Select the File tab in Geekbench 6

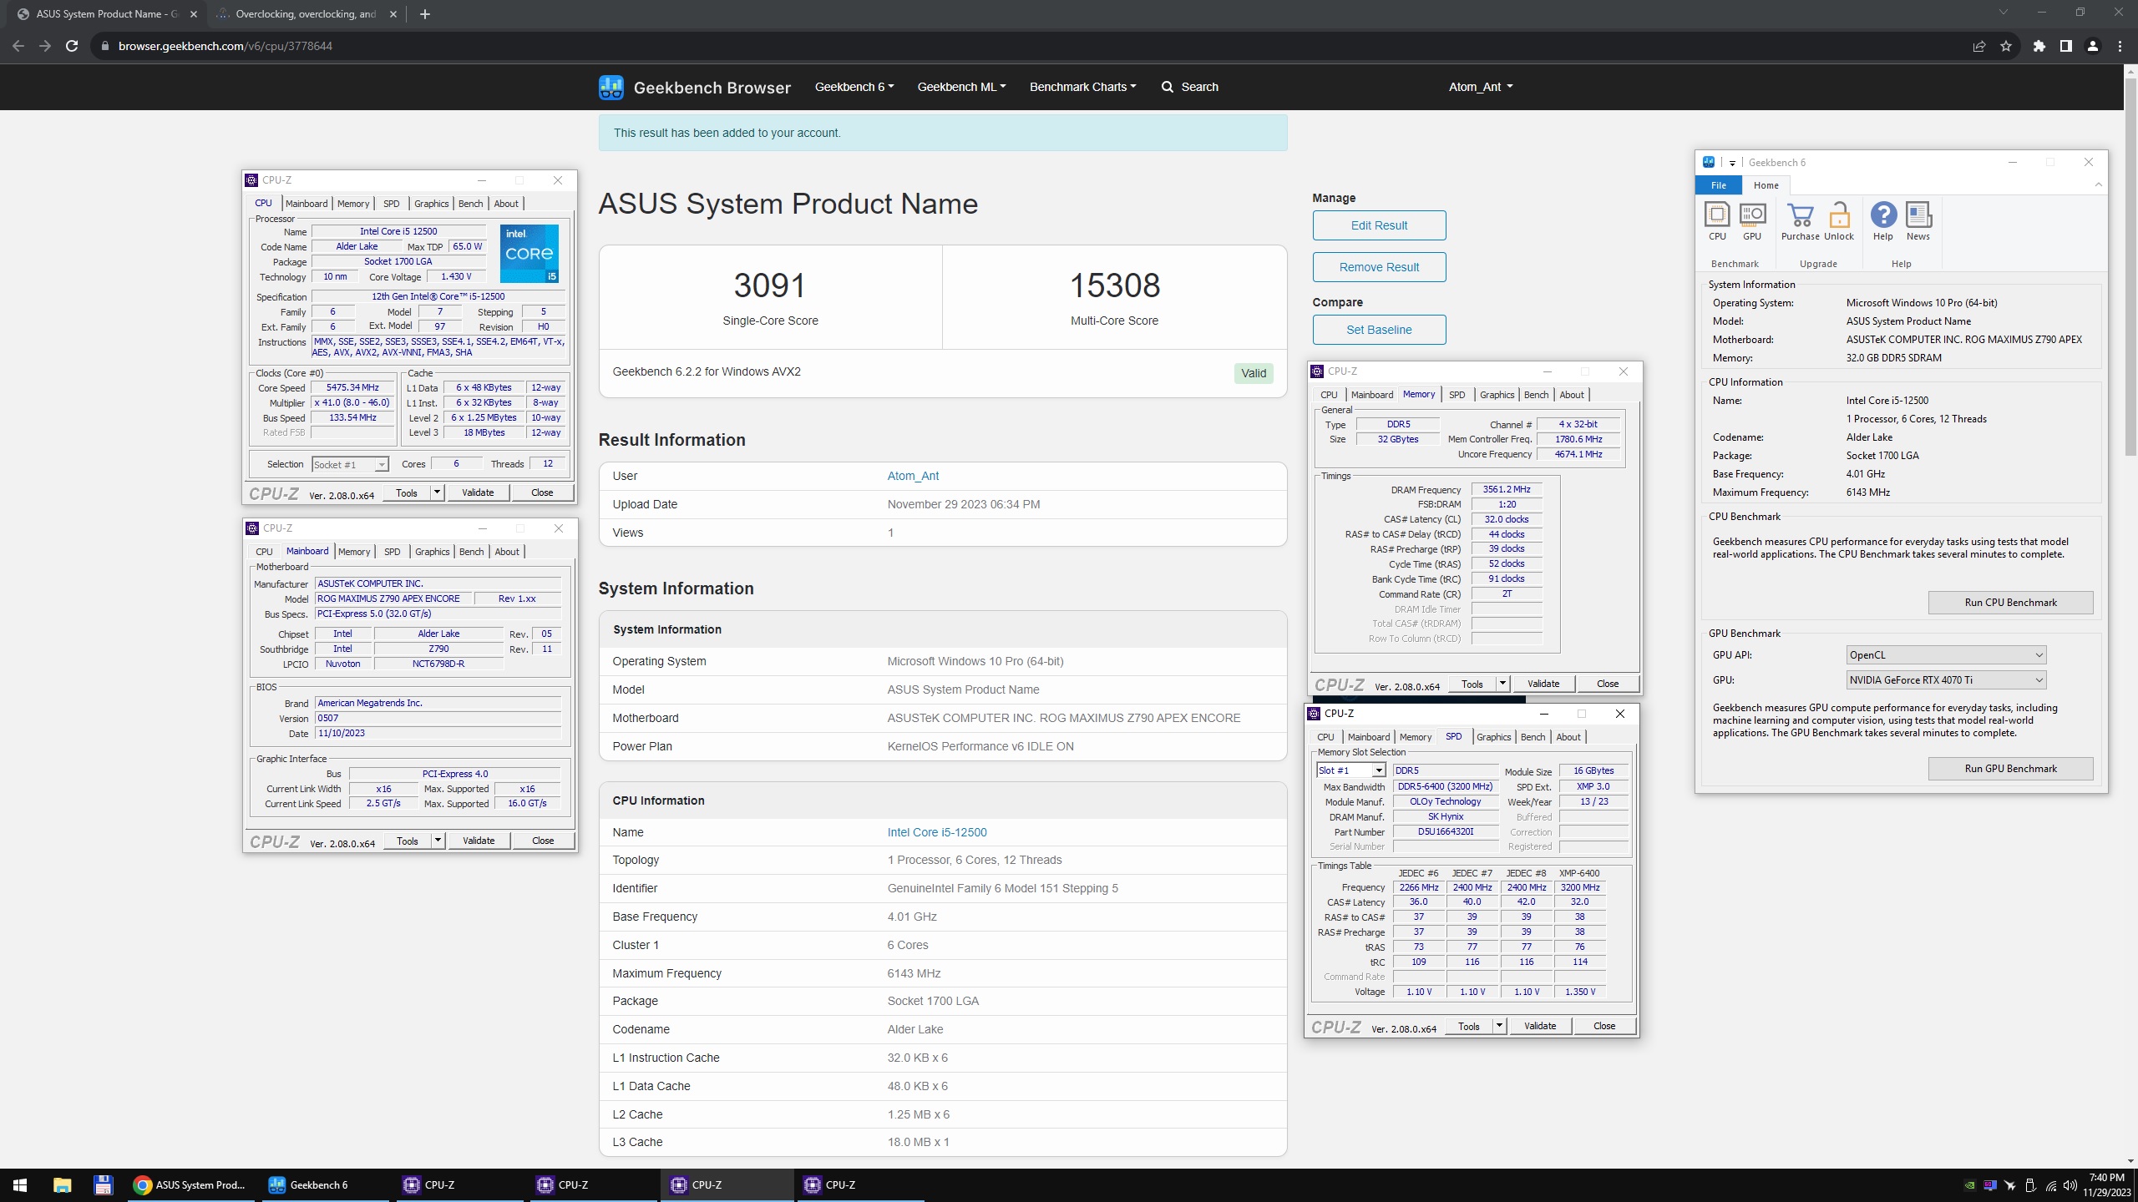[x=1718, y=185]
